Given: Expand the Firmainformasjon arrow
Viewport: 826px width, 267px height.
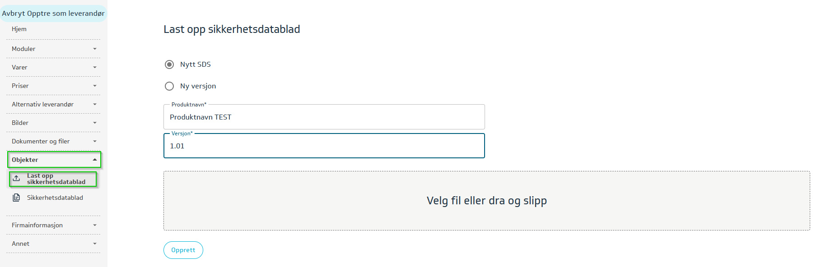Looking at the screenshot, I should tap(95, 225).
